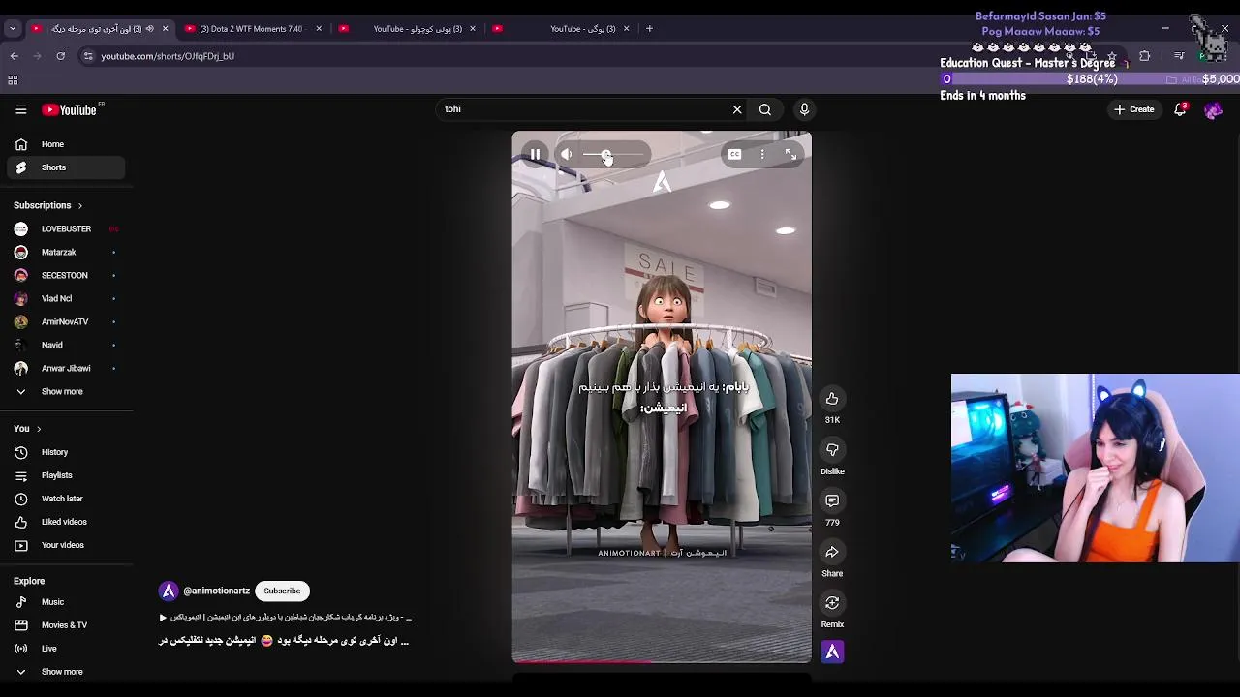1240x697 pixels.
Task: Open the browser apps grid shortcut
Action: click(x=13, y=80)
